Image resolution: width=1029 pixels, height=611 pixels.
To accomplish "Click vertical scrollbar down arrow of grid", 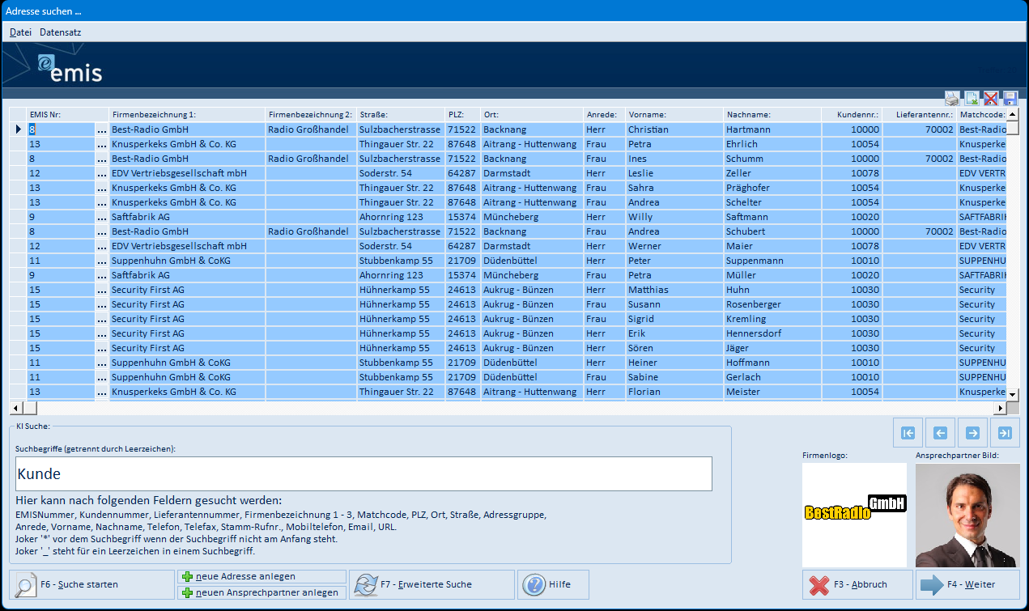I will pos(1012,394).
